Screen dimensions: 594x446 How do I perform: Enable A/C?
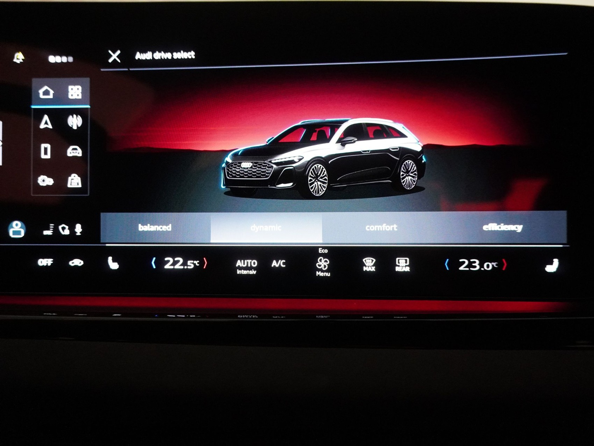pyautogui.click(x=279, y=263)
